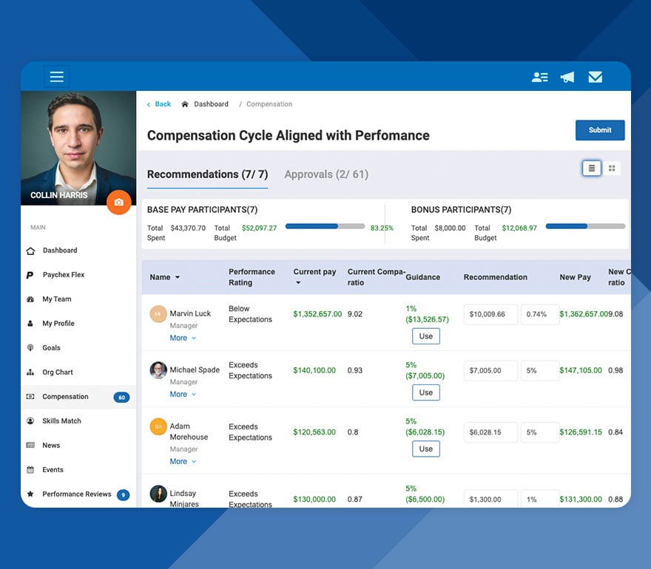Image resolution: width=651 pixels, height=569 pixels.
Task: Enable list view of participants
Action: (x=591, y=168)
